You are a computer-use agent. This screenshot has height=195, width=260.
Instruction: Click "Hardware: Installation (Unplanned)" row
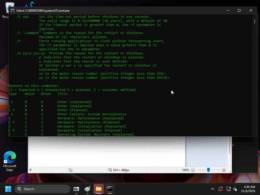(92, 126)
